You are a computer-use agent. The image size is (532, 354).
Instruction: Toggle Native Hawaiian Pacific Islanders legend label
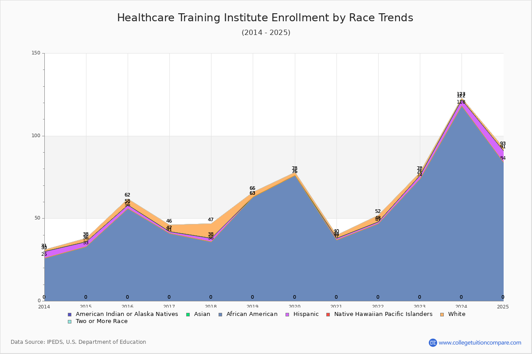point(383,314)
